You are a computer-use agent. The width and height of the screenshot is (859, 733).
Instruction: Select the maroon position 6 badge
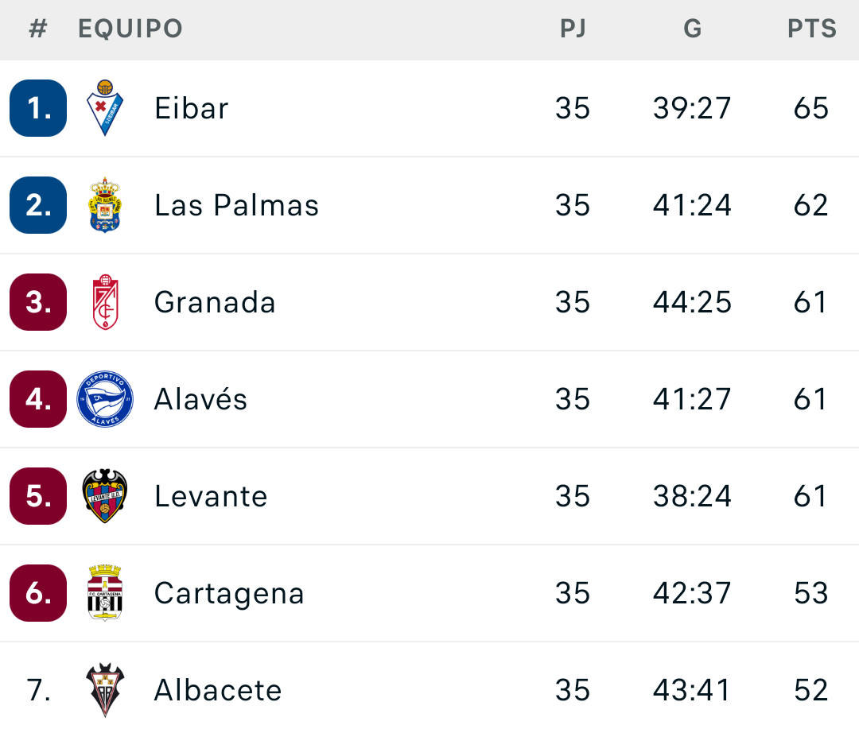pos(38,593)
